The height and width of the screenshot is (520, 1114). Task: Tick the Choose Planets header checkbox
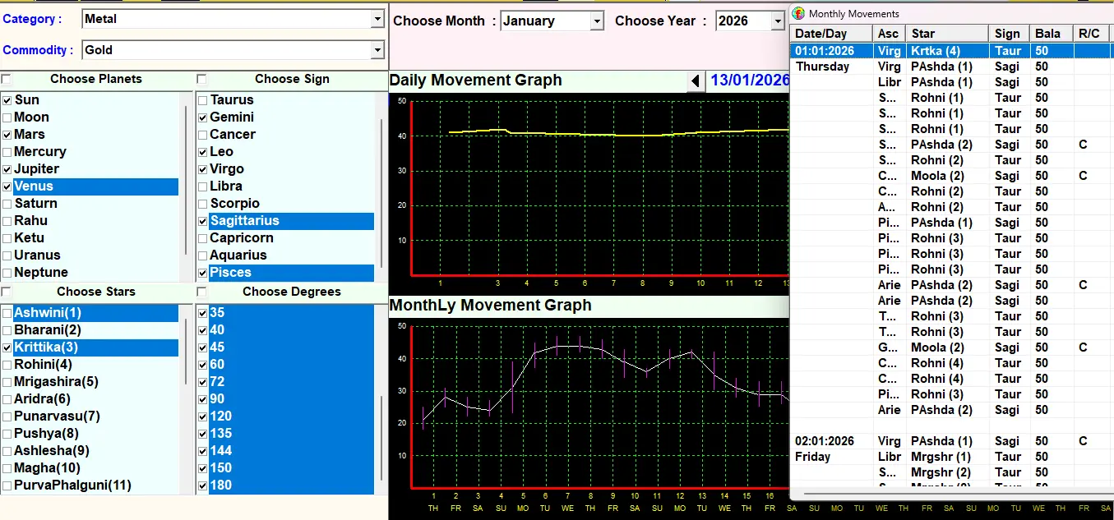(7, 80)
